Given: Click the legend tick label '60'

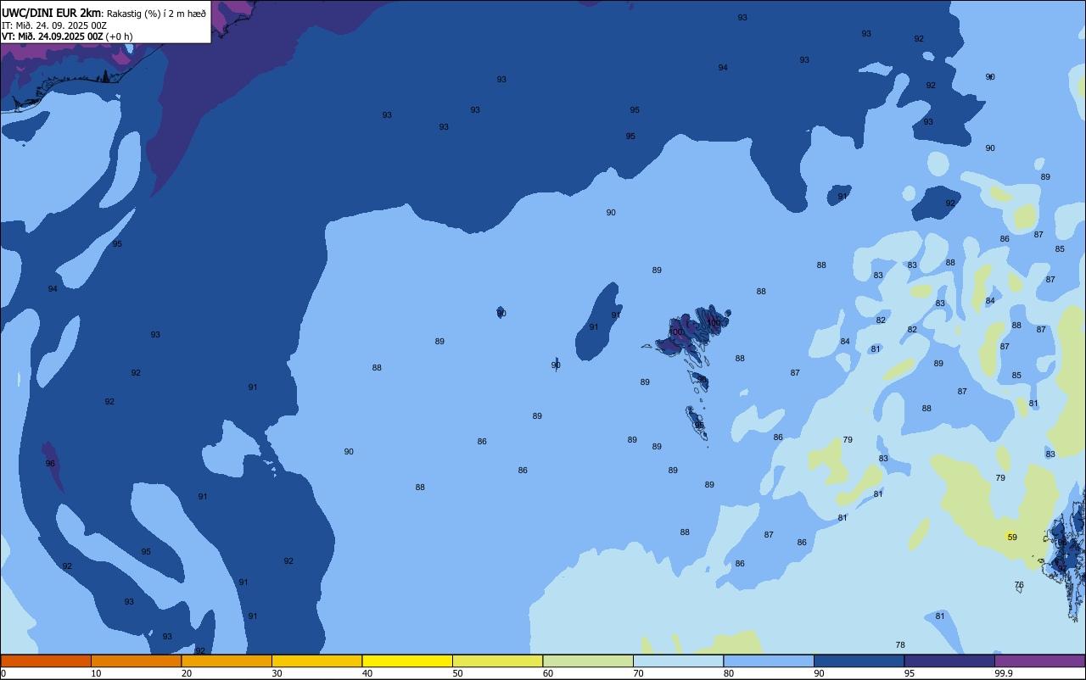Looking at the screenshot, I should coord(548,673).
